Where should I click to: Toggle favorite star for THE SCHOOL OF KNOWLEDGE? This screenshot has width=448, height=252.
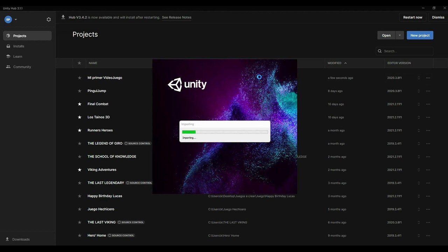click(79, 156)
